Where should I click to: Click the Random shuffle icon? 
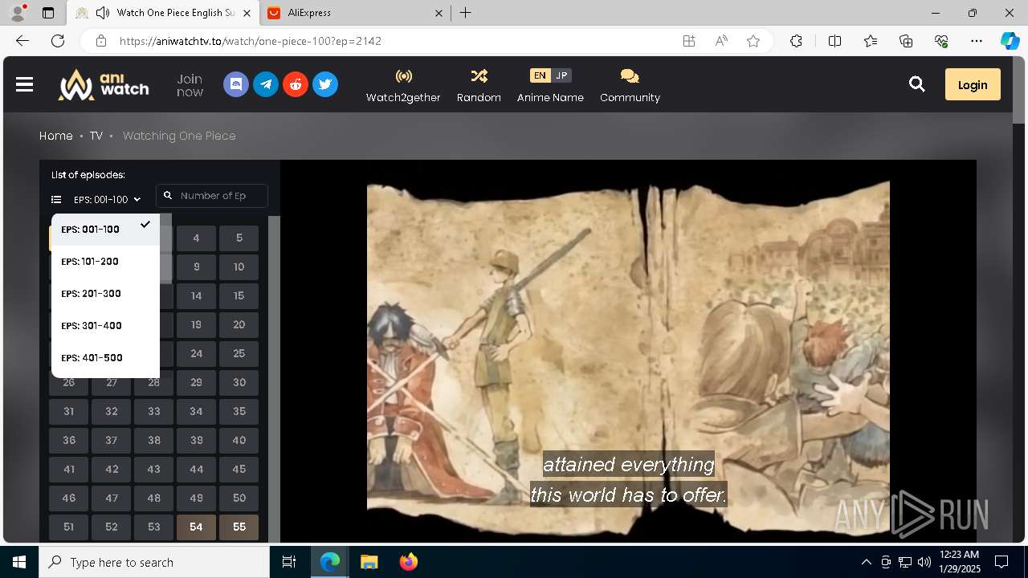point(479,76)
